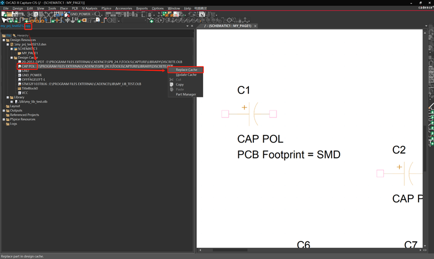
Task: Select the SCHEMATIC1 : MY_PAGE1 document tab
Action: (227, 26)
